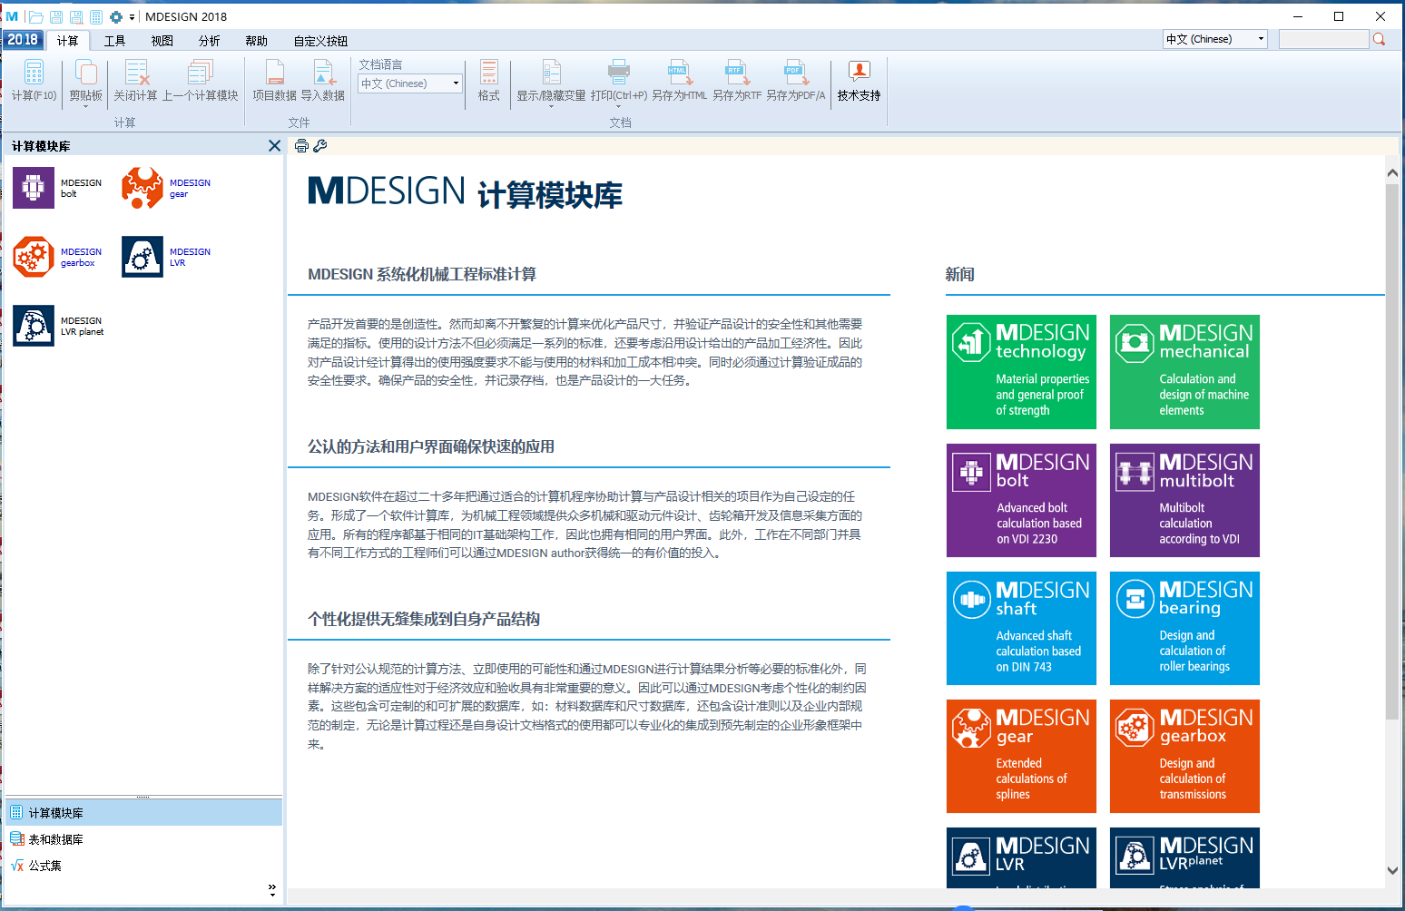Switch to the 分析 ribbon tab
This screenshot has height=911, width=1405.
click(x=209, y=41)
